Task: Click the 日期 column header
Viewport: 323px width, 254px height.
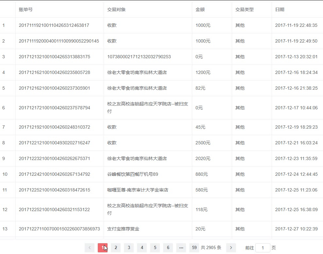Action: pyautogui.click(x=280, y=9)
